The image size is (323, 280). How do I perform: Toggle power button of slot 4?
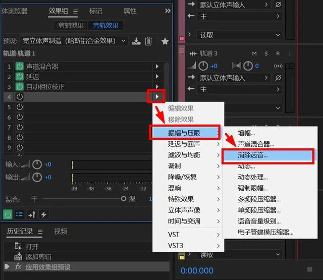point(20,97)
